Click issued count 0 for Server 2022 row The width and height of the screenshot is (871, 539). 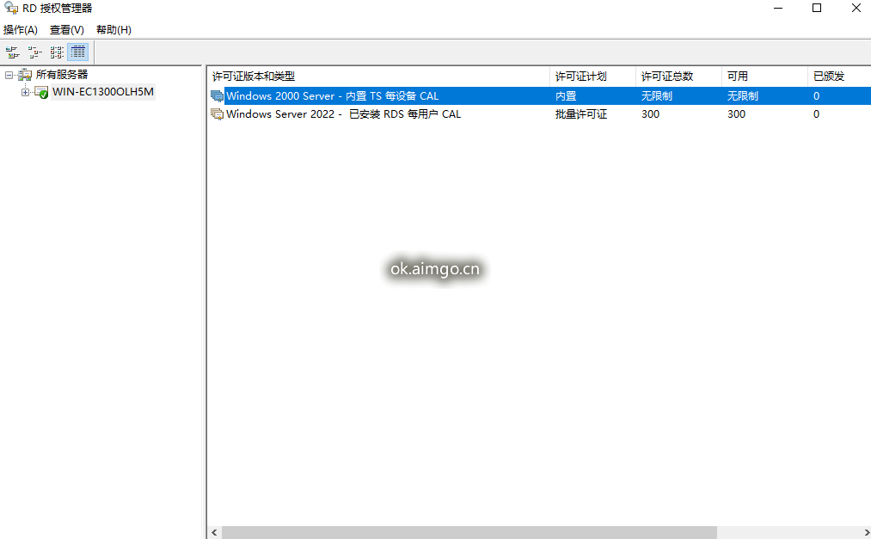[x=816, y=114]
